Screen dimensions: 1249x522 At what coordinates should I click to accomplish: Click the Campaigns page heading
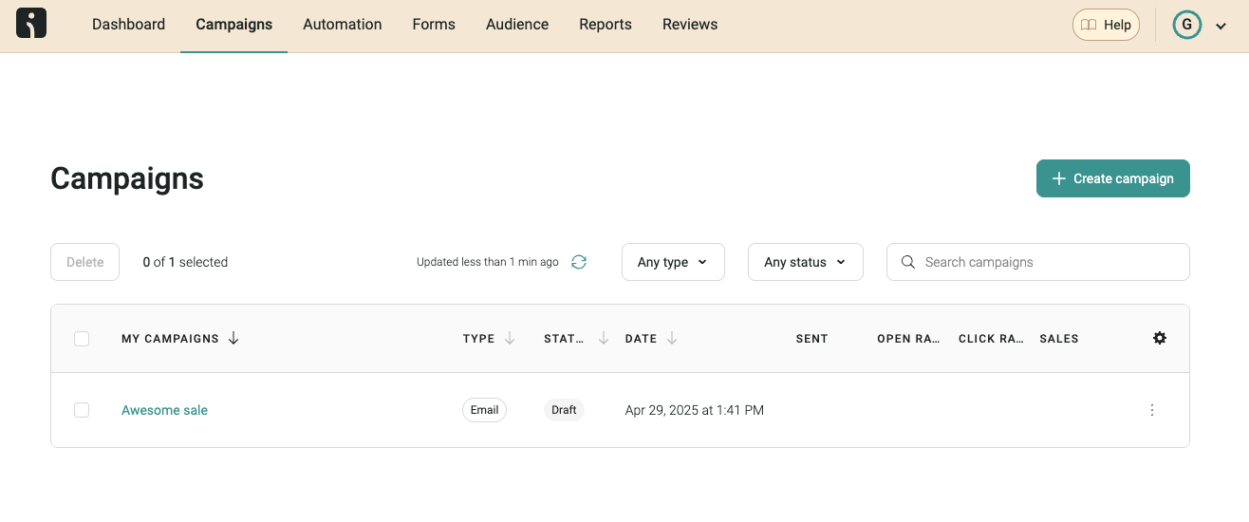[127, 178]
